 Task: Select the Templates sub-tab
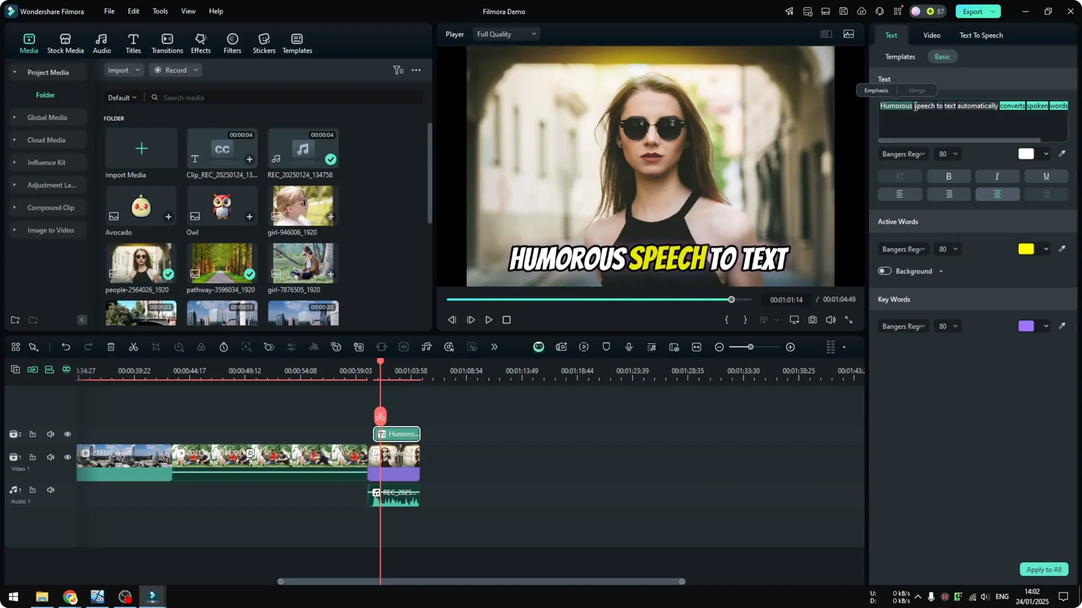[x=900, y=57]
